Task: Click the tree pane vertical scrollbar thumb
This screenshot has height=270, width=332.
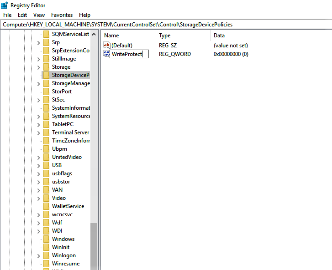Action: point(94,246)
